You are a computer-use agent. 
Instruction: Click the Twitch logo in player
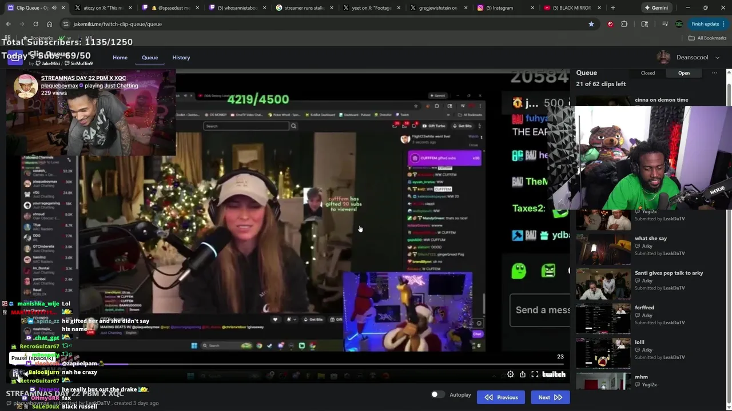pos(554,374)
